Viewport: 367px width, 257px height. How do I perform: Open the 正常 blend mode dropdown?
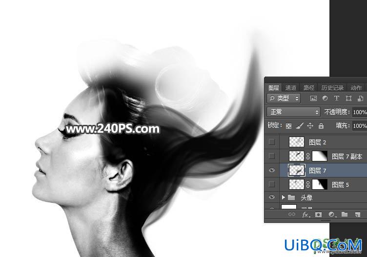tap(293, 112)
